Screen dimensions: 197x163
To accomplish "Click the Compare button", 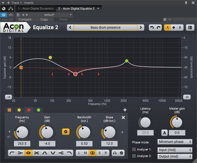I will (25, 20).
